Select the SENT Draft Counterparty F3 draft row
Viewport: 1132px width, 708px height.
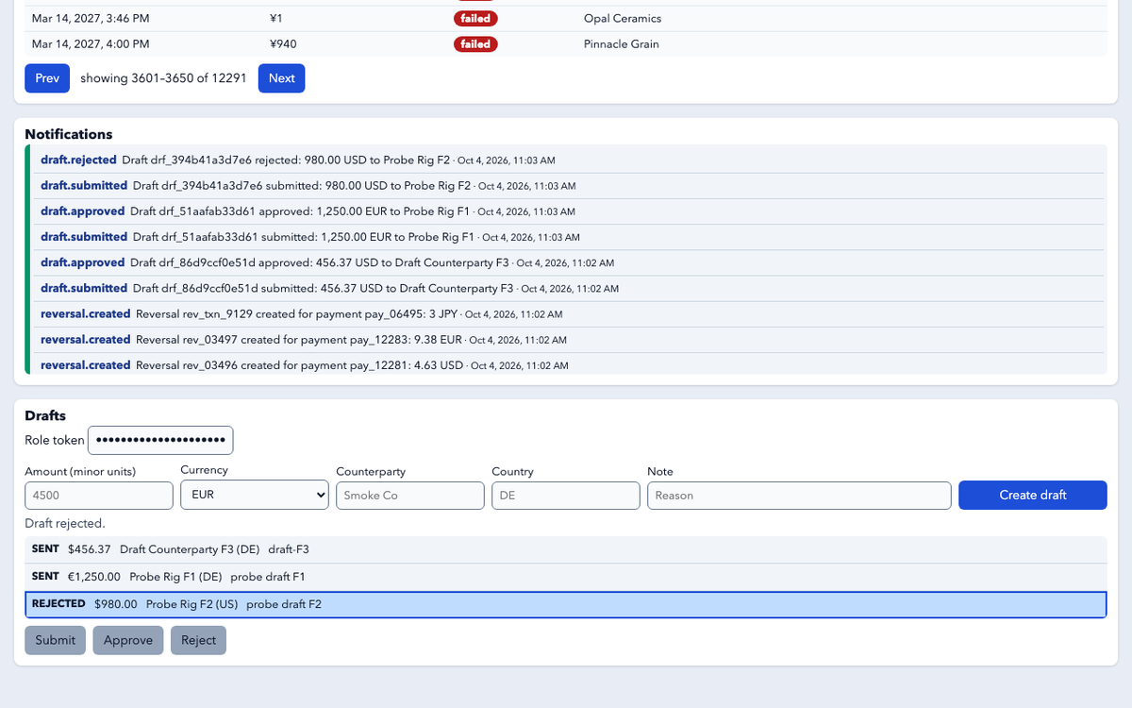coord(566,549)
